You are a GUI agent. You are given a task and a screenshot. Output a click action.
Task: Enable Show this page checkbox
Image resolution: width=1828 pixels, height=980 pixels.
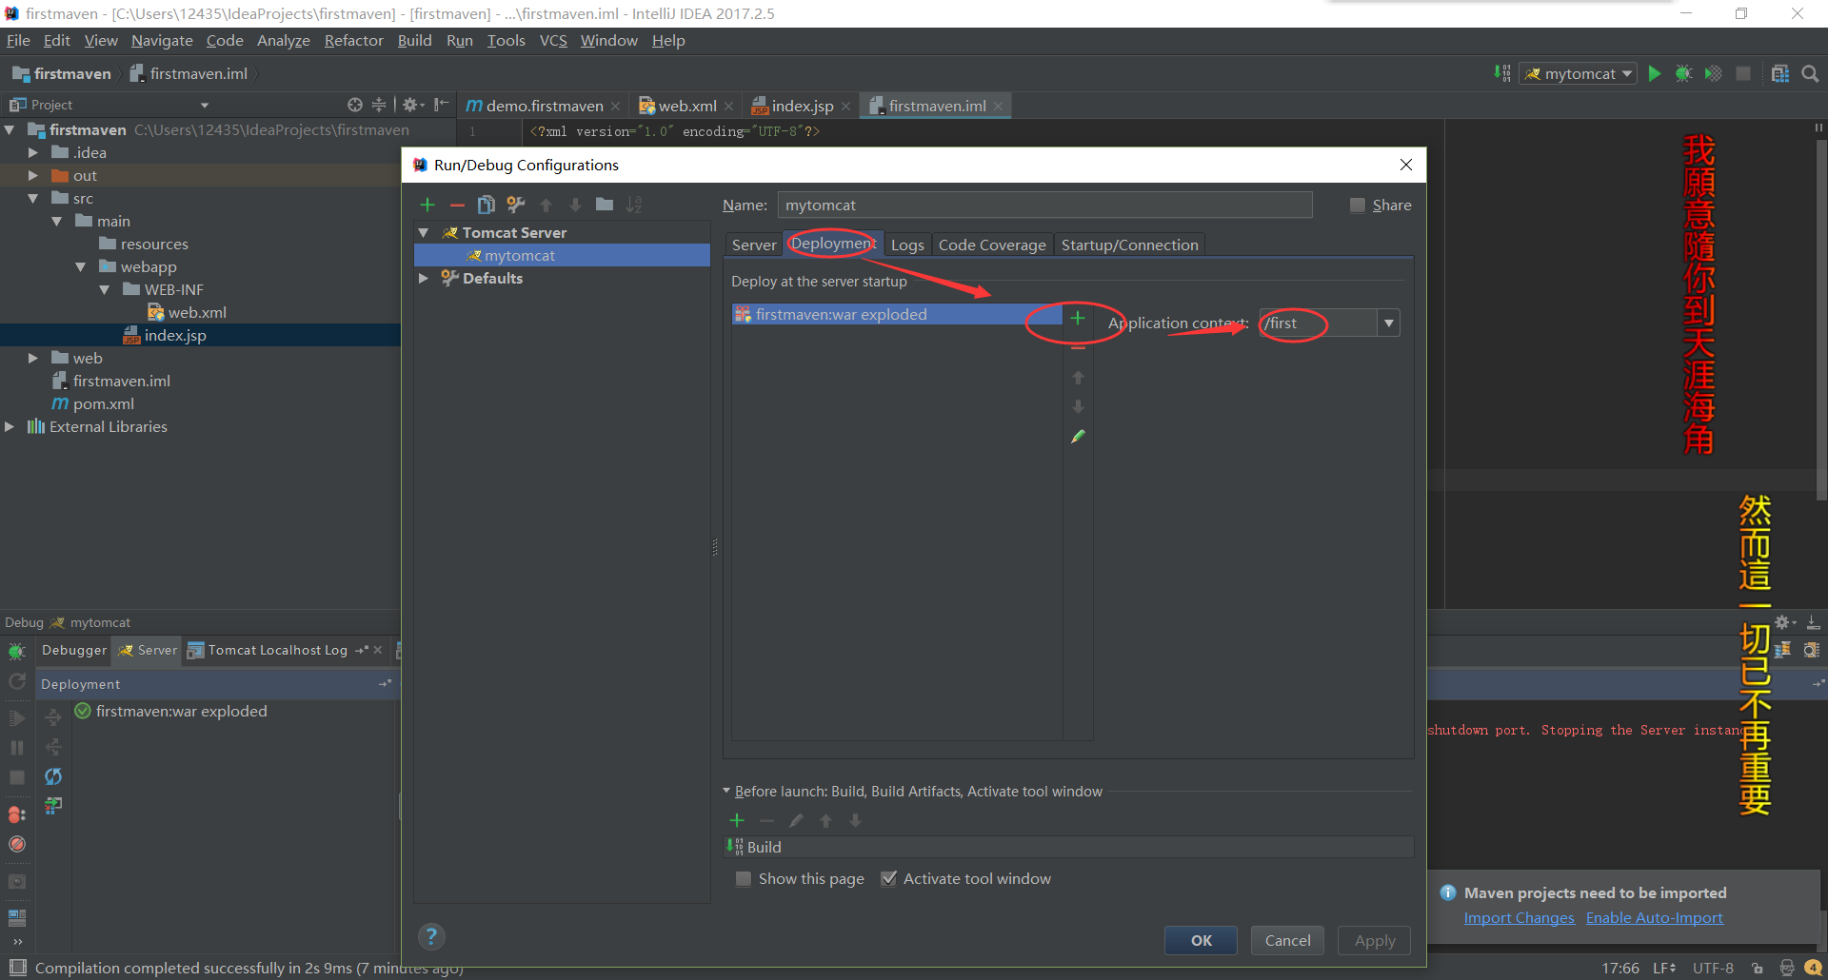coord(744,879)
